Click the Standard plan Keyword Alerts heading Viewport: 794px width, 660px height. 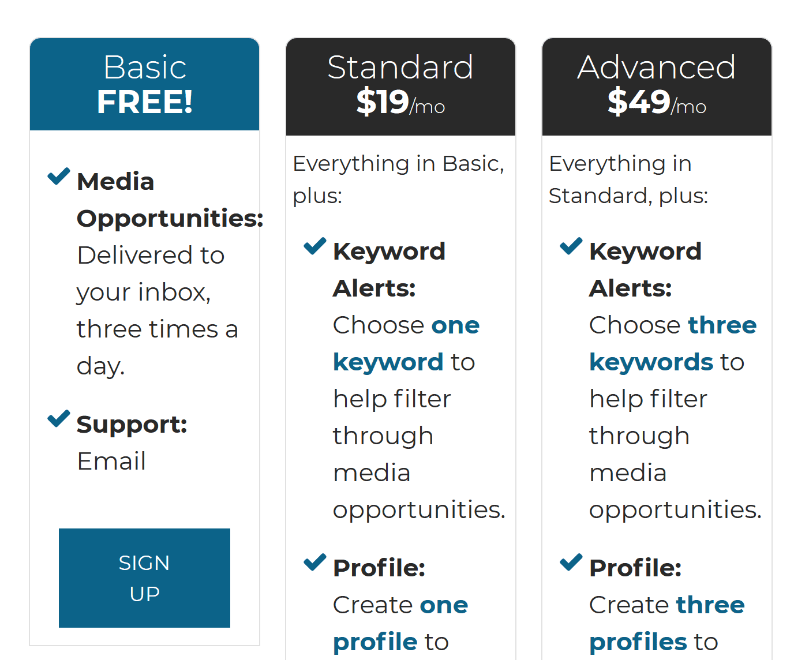click(389, 270)
